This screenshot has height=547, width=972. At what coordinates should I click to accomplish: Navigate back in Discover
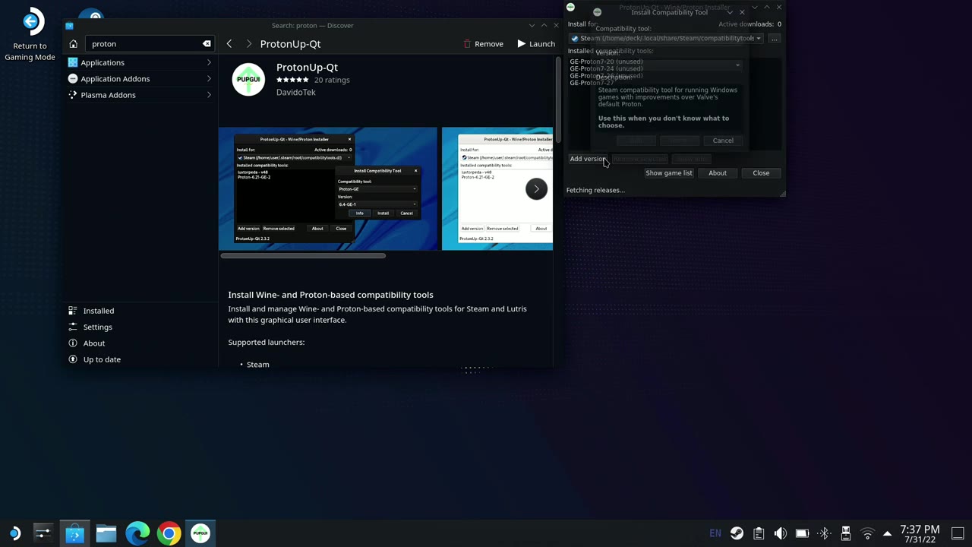pyautogui.click(x=229, y=44)
